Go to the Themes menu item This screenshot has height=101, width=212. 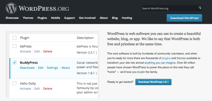point(28,18)
